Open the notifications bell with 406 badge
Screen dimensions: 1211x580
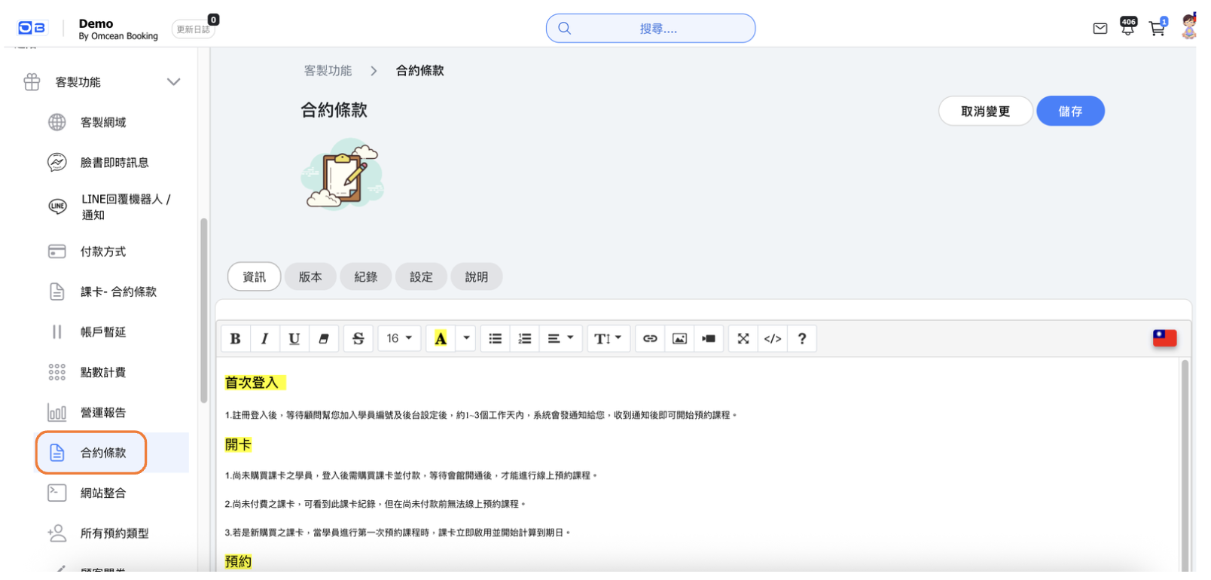(1127, 28)
